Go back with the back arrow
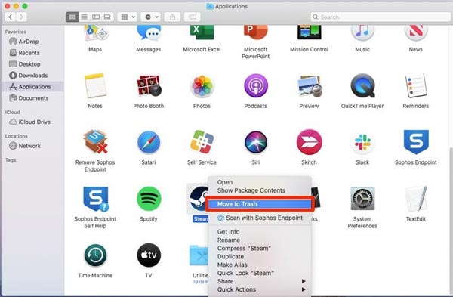This screenshot has height=297, width=453. point(11,17)
